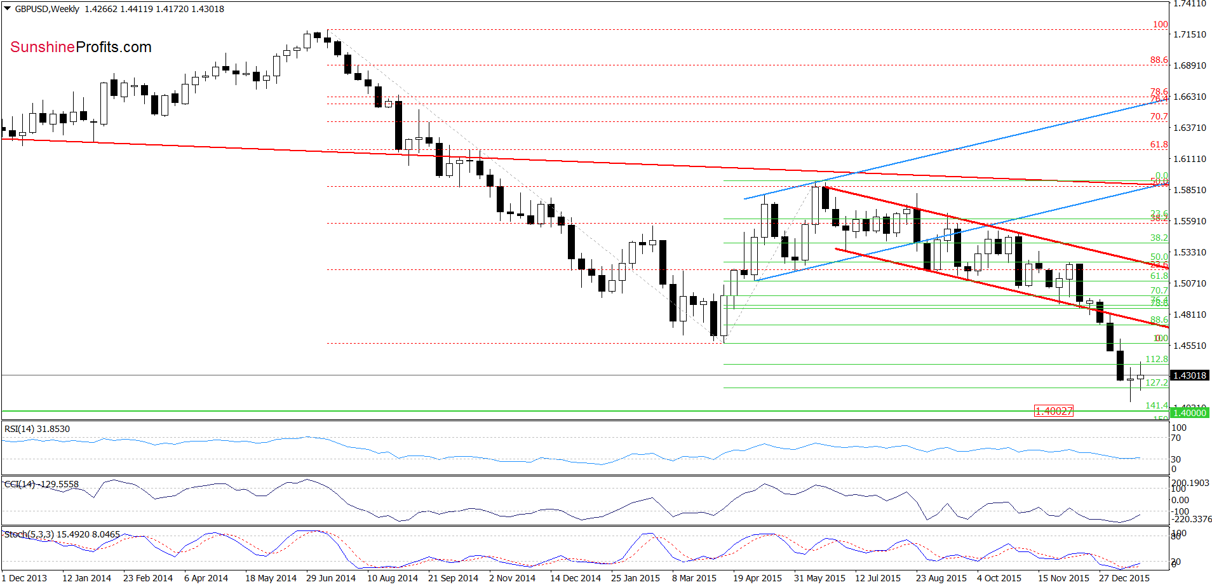Image resolution: width=1212 pixels, height=587 pixels.
Task: Click the 1.45510 price axis label
Action: [x=1189, y=346]
